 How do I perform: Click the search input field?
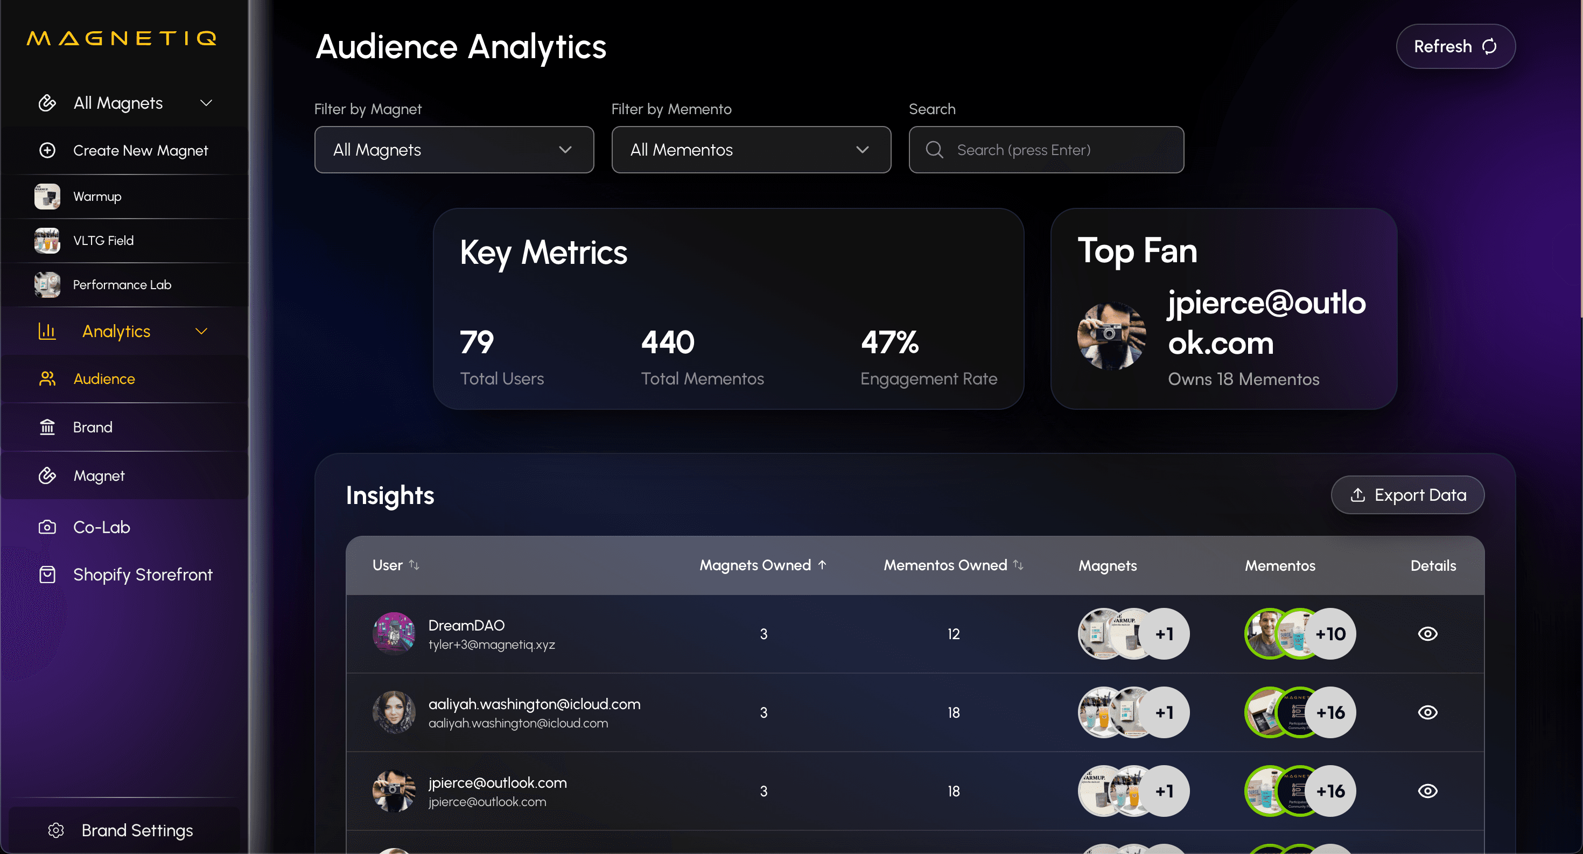(1047, 150)
